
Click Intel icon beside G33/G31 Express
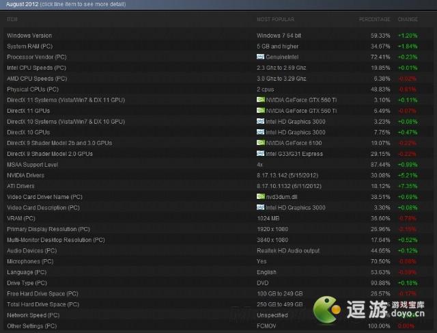click(x=260, y=154)
